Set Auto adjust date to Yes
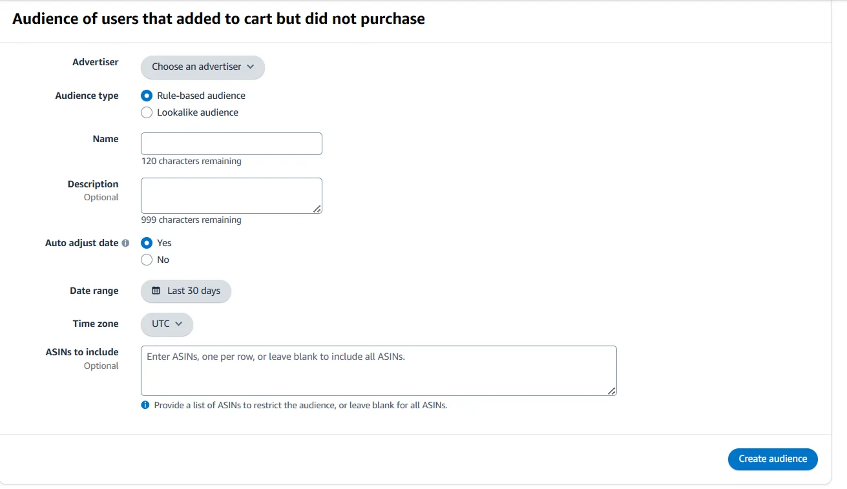The height and width of the screenshot is (489, 847). pos(147,243)
